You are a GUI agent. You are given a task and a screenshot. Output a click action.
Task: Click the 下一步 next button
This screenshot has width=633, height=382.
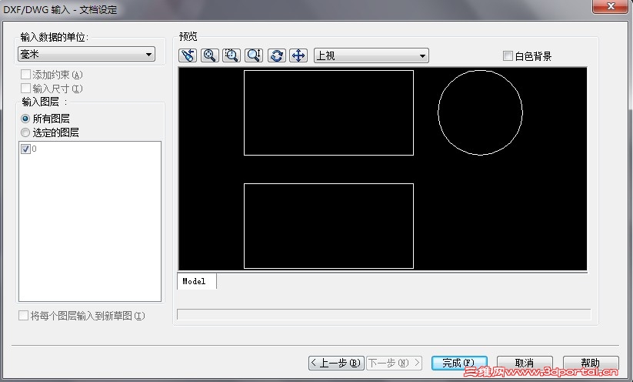coord(394,363)
